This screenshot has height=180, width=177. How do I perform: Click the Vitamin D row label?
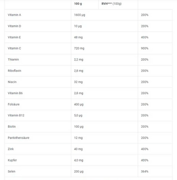[x=14, y=26]
